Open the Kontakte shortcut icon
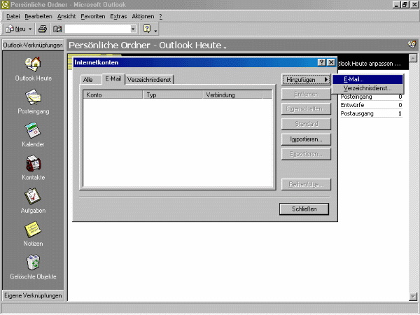Image resolution: width=420 pixels, height=315 pixels. 33,163
